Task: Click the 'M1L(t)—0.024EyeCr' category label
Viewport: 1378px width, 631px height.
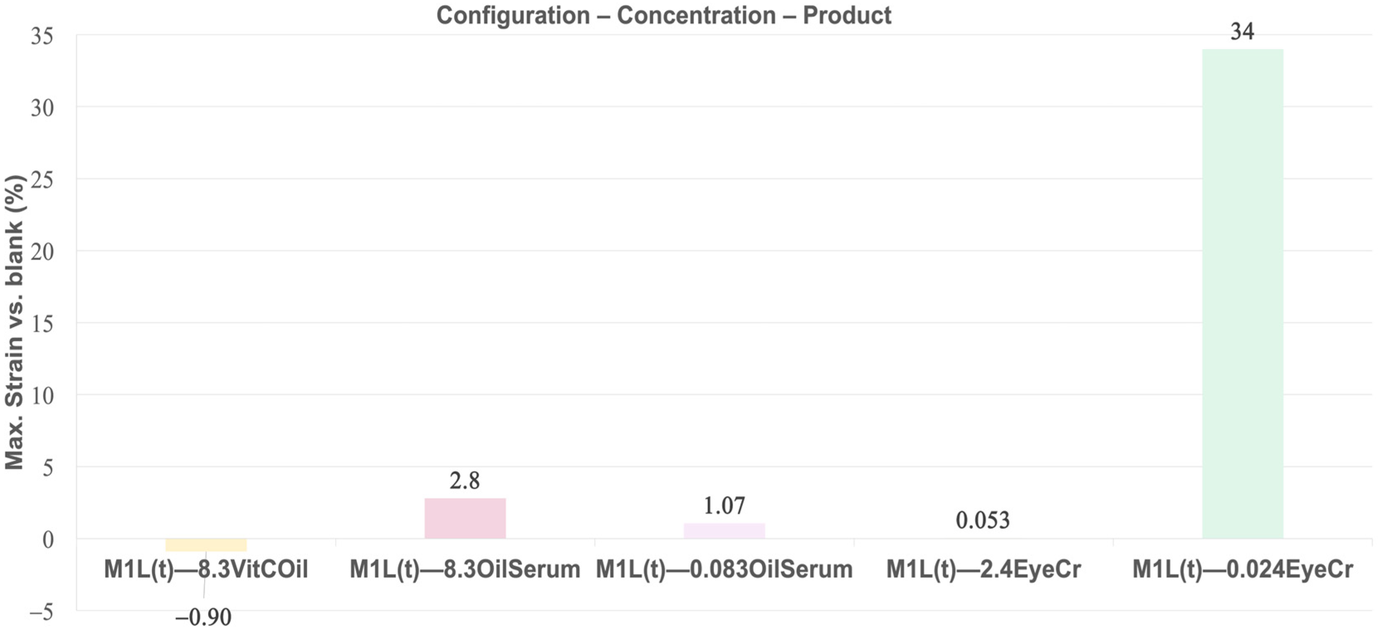Action: (x=1242, y=570)
